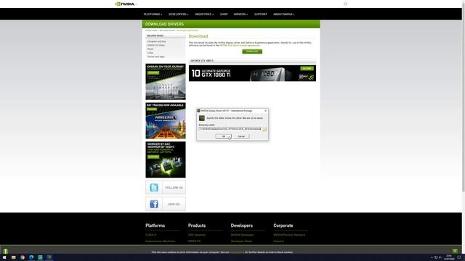The height and width of the screenshot is (261, 465).
Task: Open the notification center in system tray
Action: pyautogui.click(x=459, y=257)
